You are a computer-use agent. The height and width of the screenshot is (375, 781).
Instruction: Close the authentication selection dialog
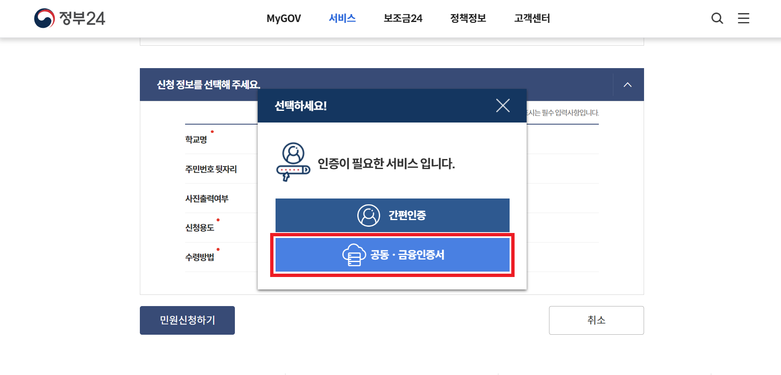[x=503, y=105]
